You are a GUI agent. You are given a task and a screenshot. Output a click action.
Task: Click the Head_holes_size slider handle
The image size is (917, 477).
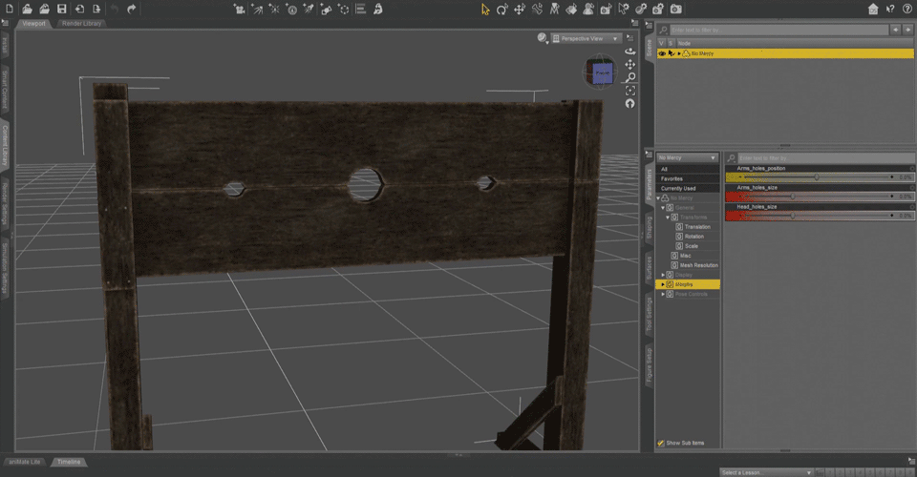[x=793, y=216]
